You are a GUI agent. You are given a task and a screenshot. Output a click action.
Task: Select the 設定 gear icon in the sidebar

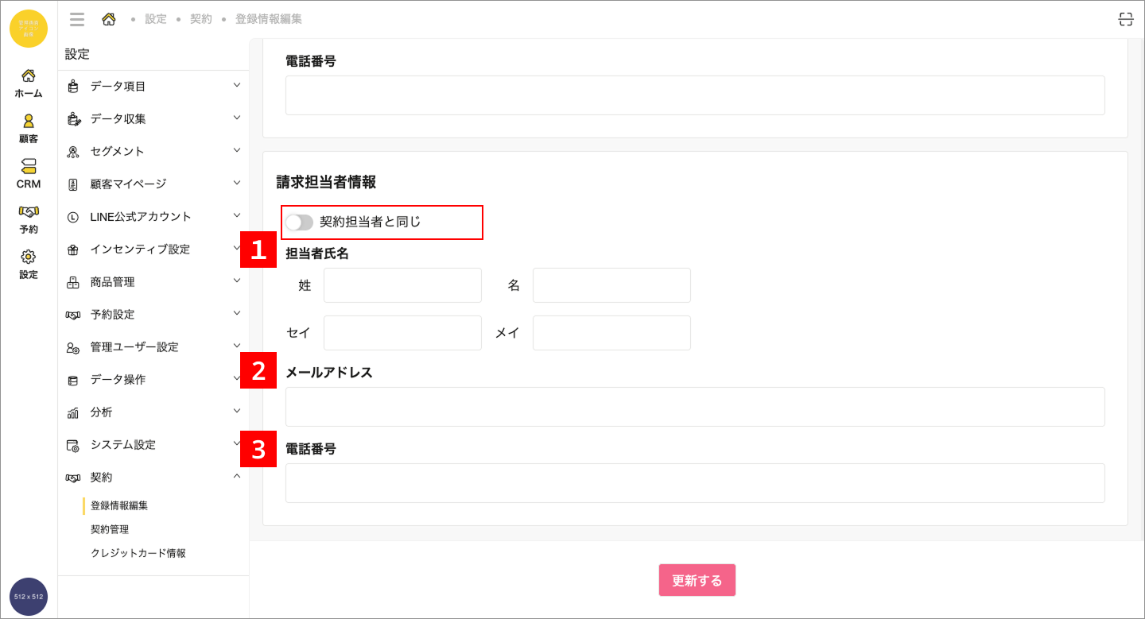(x=28, y=264)
